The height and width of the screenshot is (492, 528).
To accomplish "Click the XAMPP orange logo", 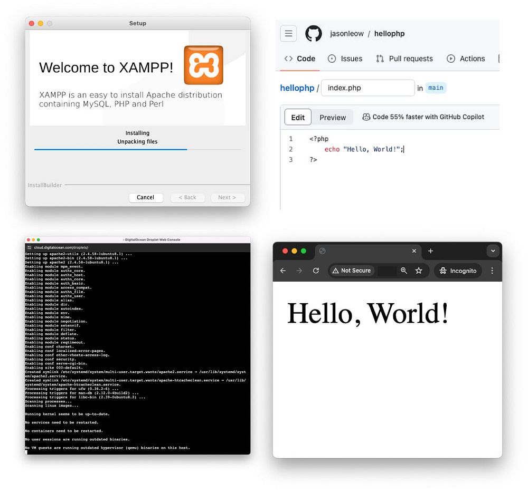I will click(x=203, y=65).
